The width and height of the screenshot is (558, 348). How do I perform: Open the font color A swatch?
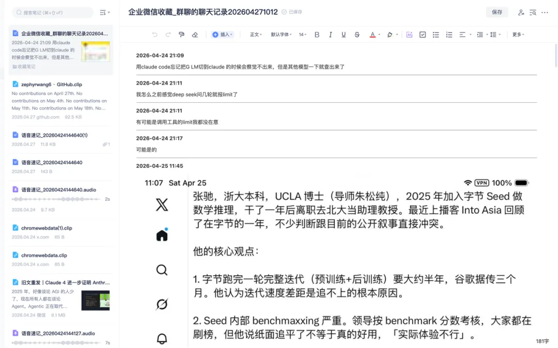(x=372, y=34)
